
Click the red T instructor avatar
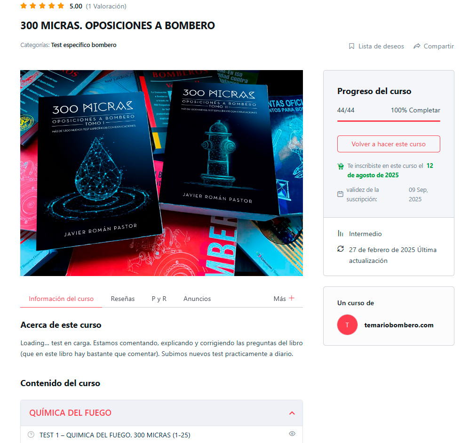tap(347, 325)
